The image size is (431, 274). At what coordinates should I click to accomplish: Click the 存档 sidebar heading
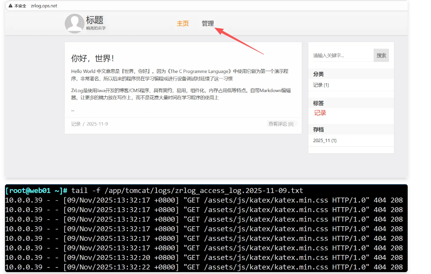pos(318,130)
